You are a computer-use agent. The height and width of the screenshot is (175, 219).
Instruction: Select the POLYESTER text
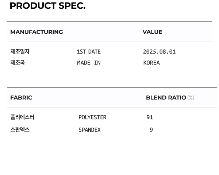(x=92, y=117)
